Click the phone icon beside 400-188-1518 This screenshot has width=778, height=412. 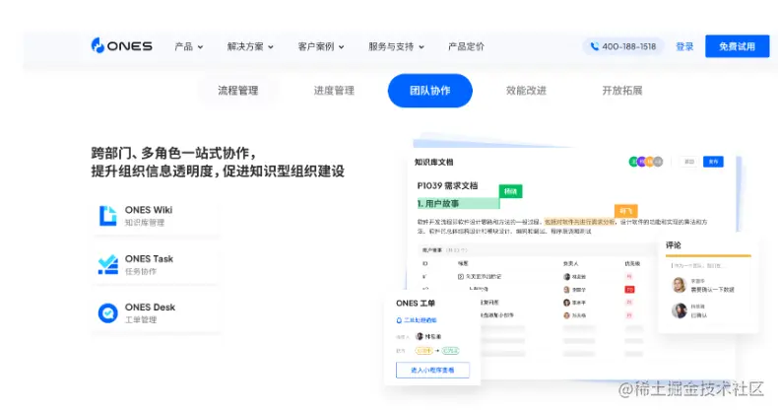click(595, 46)
